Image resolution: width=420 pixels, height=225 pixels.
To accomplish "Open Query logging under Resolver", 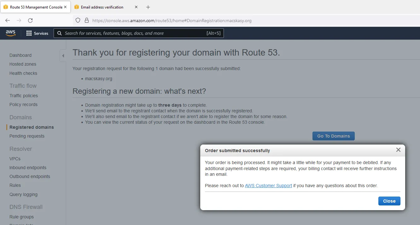I will 23,194.
